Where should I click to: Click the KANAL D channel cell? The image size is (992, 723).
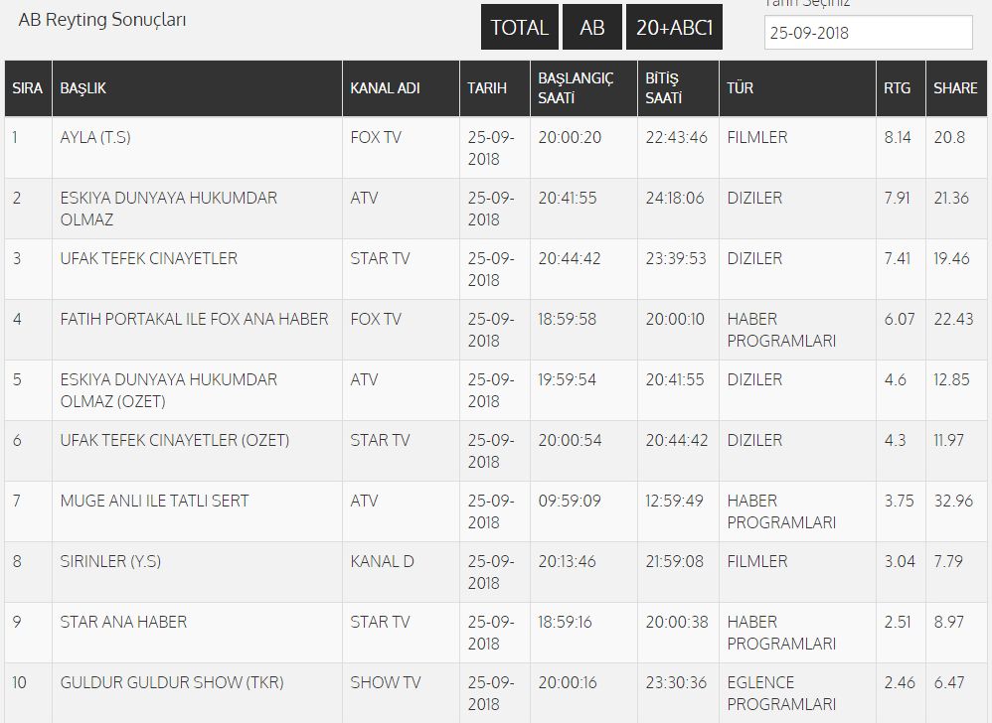[x=382, y=561]
